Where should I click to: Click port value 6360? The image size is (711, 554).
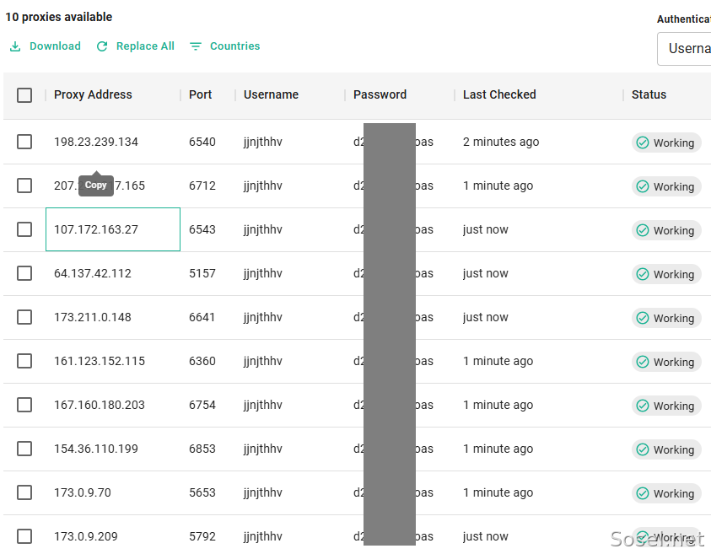pos(202,362)
